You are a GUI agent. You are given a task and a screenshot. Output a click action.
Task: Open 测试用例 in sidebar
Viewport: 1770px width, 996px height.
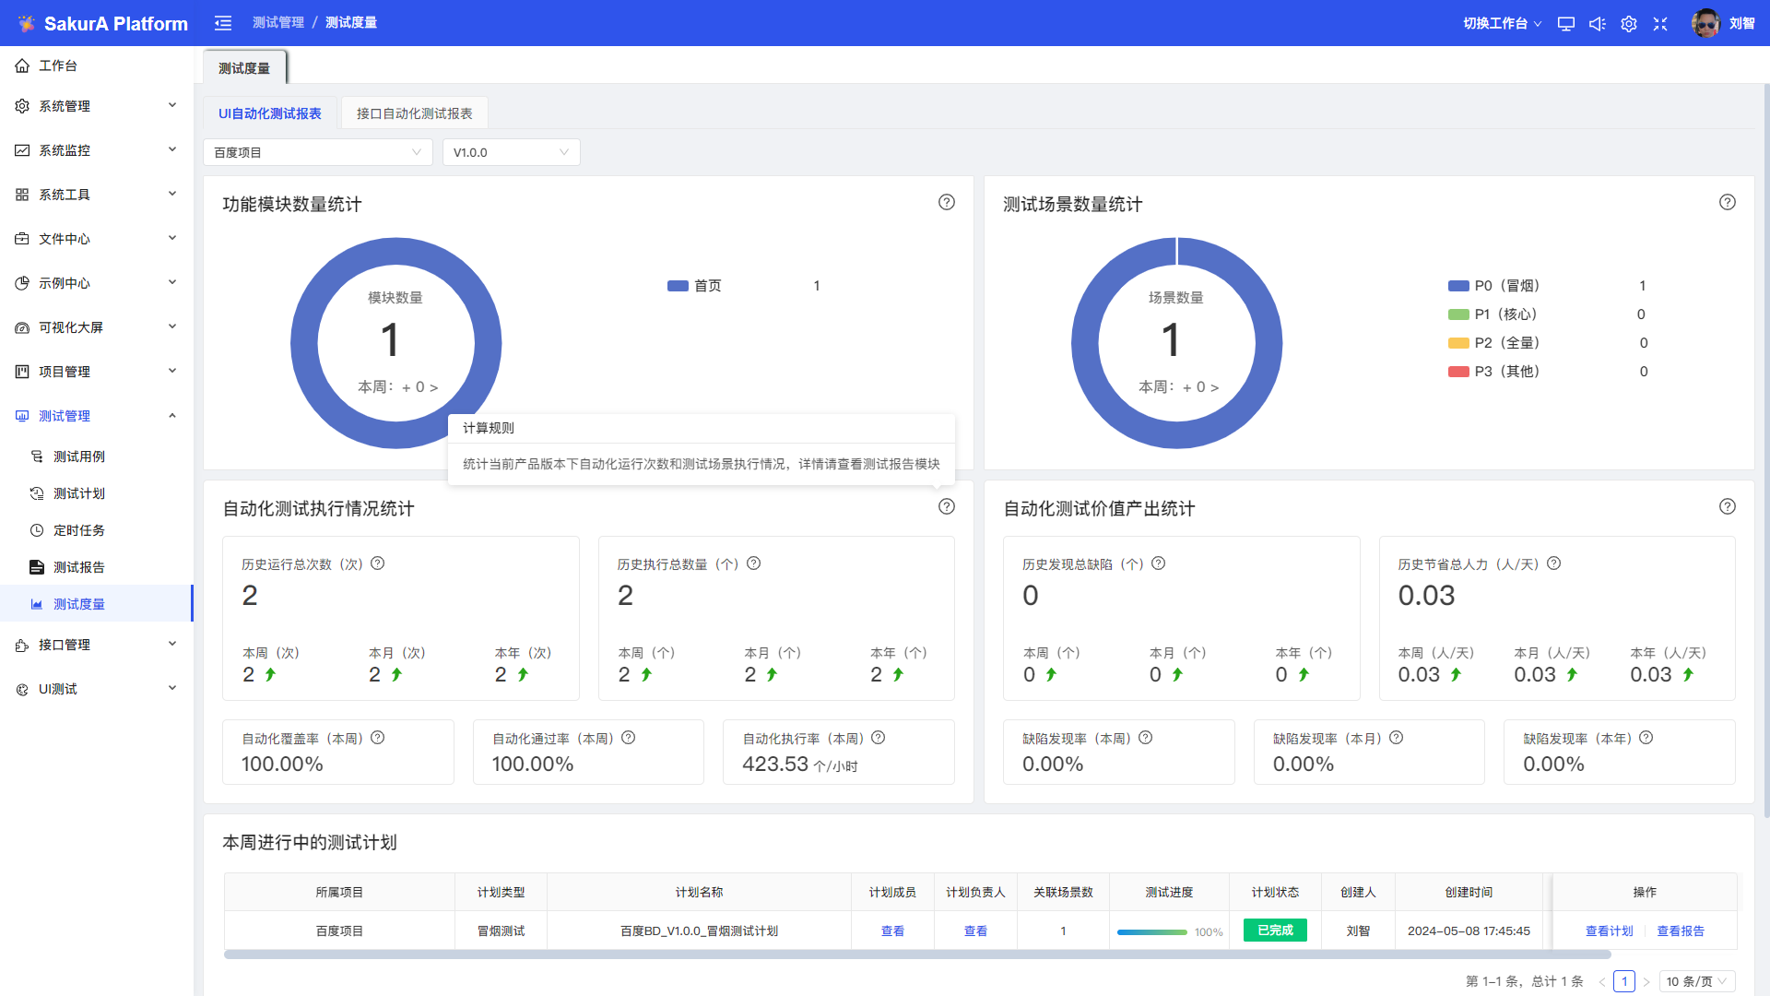(x=97, y=456)
